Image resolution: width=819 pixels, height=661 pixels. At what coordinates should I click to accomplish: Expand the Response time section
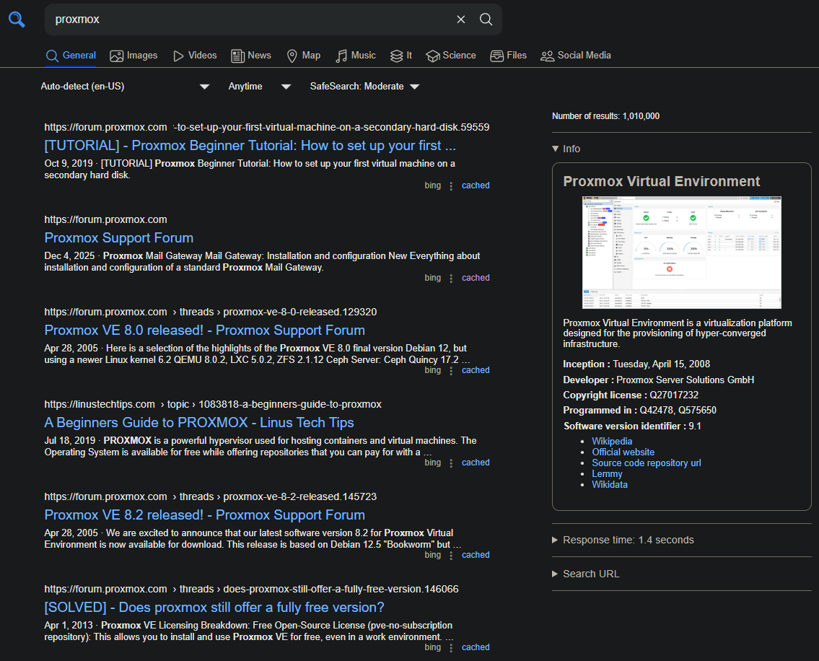click(623, 540)
